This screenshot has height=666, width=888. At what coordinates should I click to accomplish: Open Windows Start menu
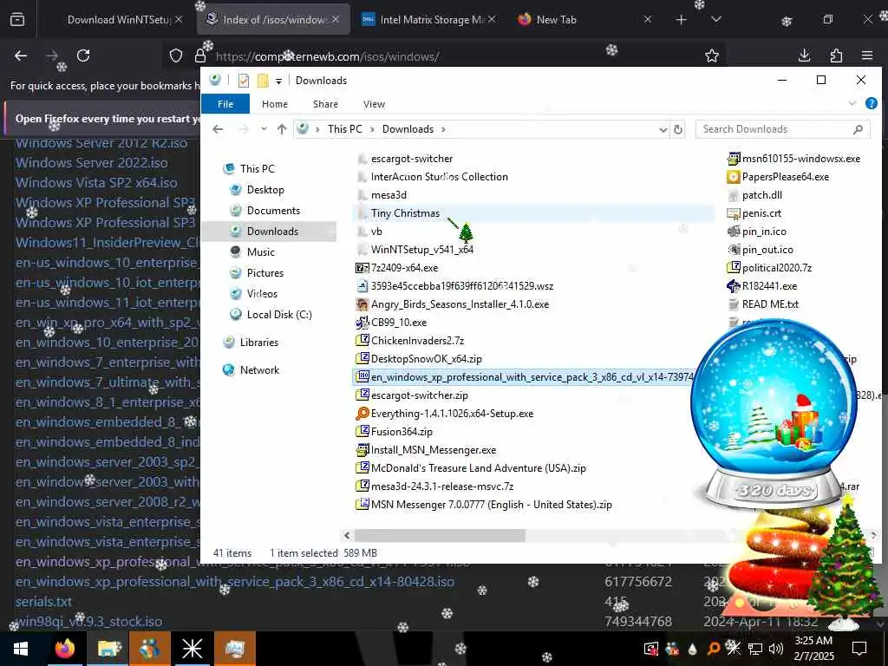click(x=21, y=649)
